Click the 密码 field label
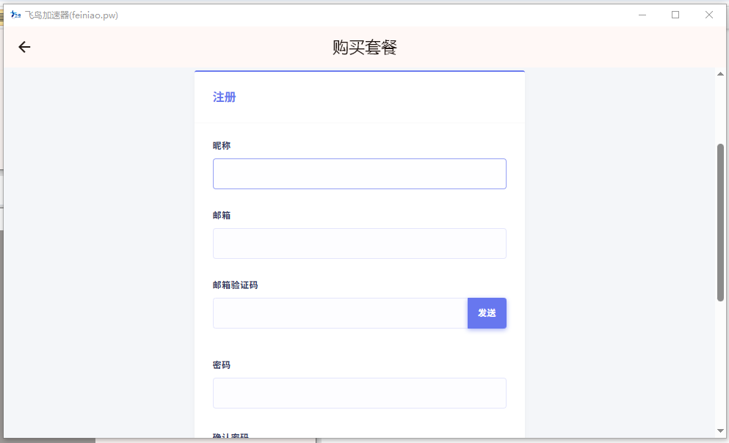 pos(222,365)
